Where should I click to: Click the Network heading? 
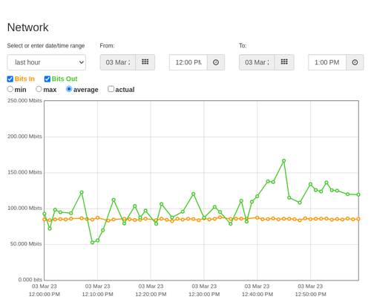pyautogui.click(x=27, y=27)
